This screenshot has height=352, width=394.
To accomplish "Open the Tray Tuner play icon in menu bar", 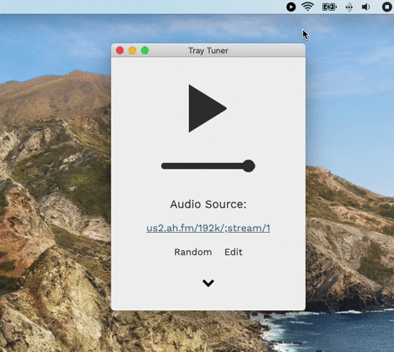I will [x=291, y=6].
